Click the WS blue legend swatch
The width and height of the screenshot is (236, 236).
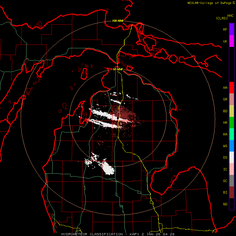coord(232,146)
